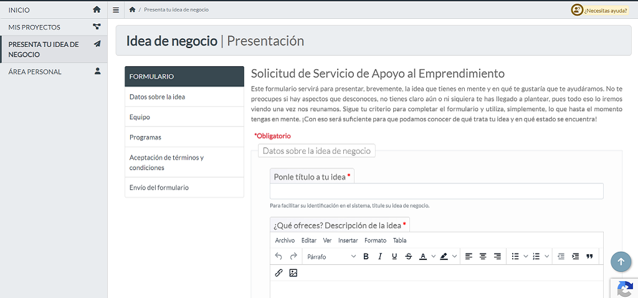
Task: Insert a blockquote
Action: (589, 256)
